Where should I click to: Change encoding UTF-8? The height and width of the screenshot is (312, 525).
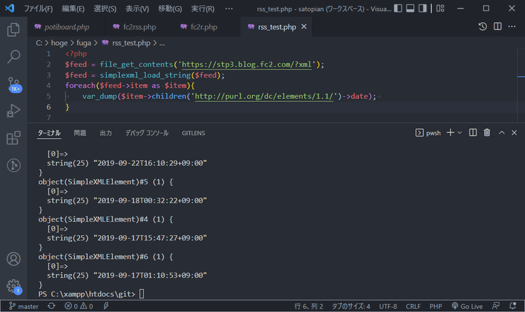388,306
